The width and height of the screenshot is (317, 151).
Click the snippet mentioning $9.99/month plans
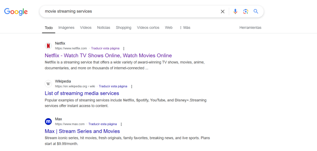pos(127,141)
